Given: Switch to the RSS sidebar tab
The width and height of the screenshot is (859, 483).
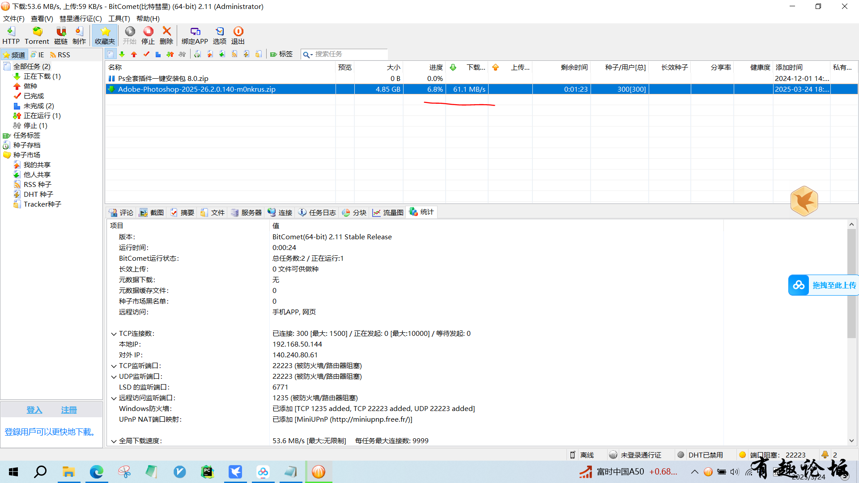Looking at the screenshot, I should point(60,55).
